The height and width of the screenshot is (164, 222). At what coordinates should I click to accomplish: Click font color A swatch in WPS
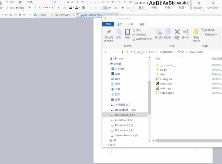76,8
